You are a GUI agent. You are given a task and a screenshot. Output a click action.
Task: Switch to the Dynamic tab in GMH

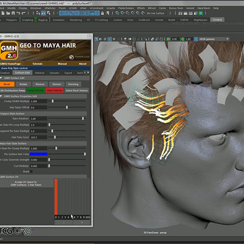(x=55, y=73)
